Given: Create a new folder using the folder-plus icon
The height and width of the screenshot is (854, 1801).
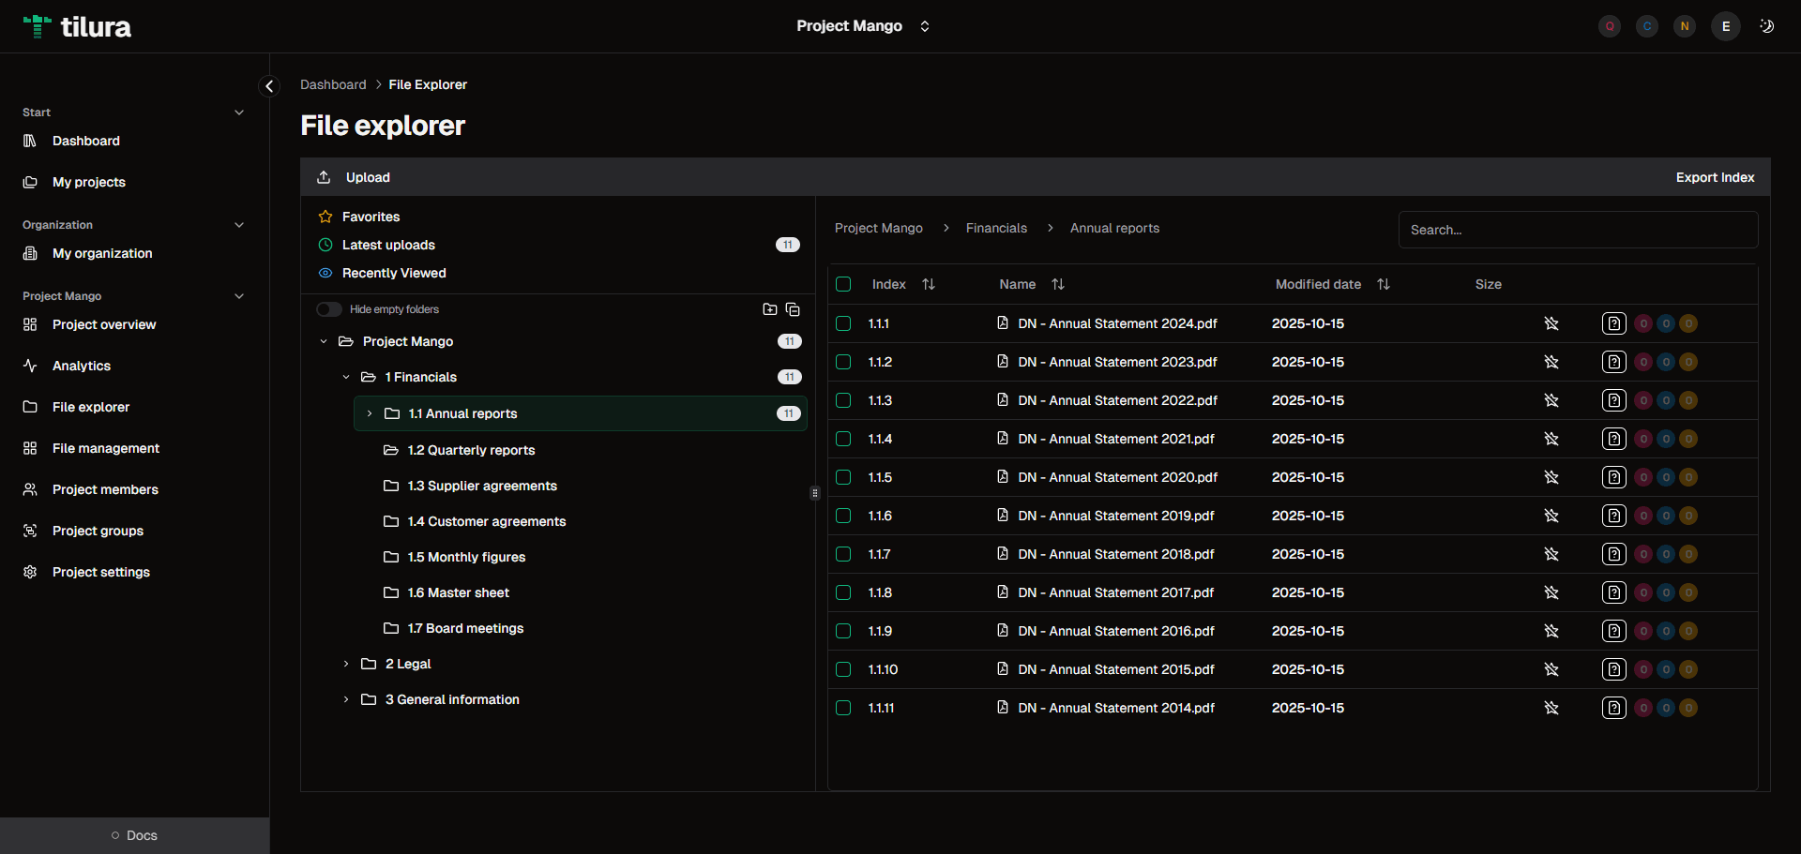Looking at the screenshot, I should (770, 309).
